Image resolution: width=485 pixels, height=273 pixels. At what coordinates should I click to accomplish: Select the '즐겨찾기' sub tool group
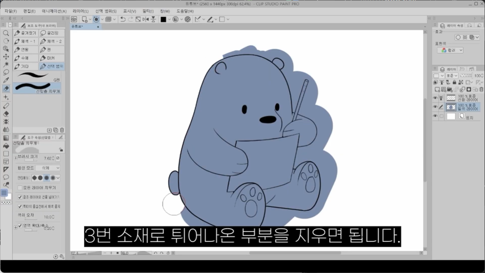click(26, 33)
